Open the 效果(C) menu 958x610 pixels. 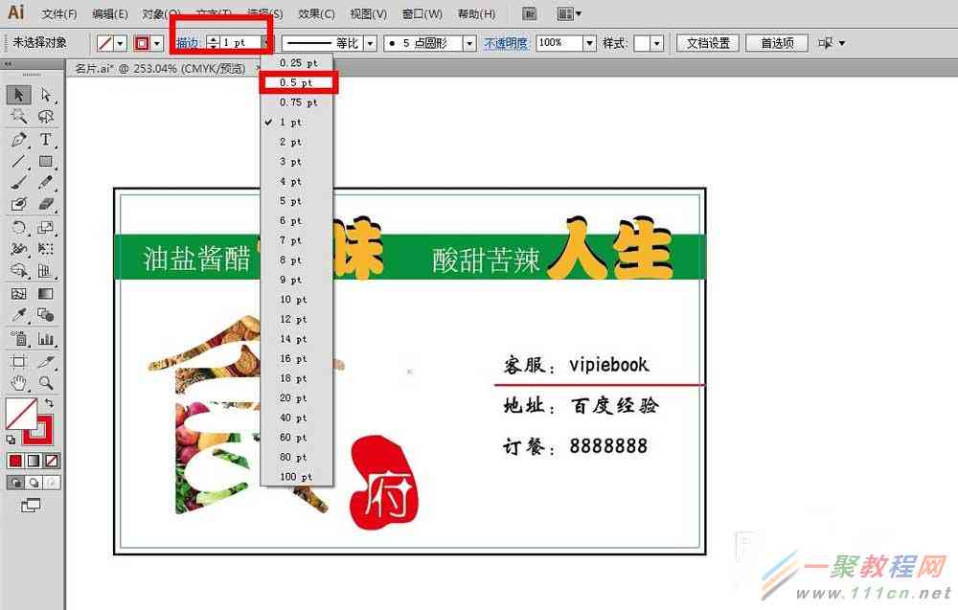[316, 13]
